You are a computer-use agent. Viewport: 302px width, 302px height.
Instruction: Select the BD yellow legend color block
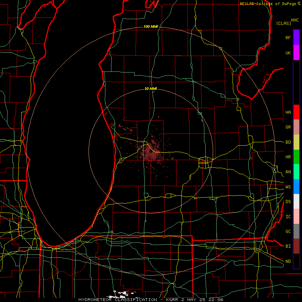[296, 142]
